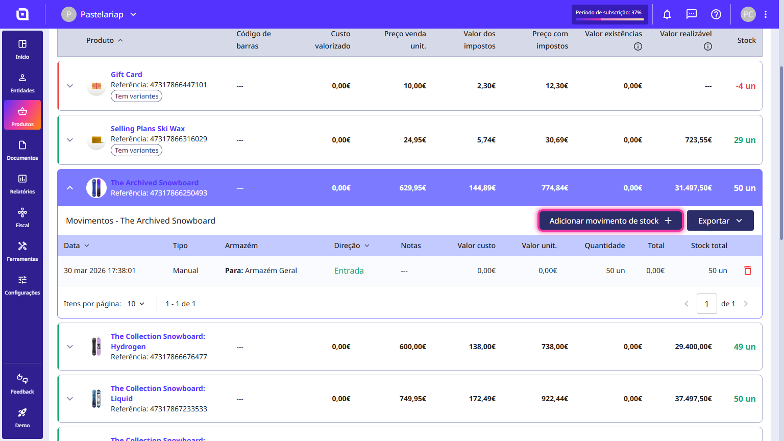Open Fiscal section in the sidebar
The width and height of the screenshot is (784, 441).
coord(22,217)
